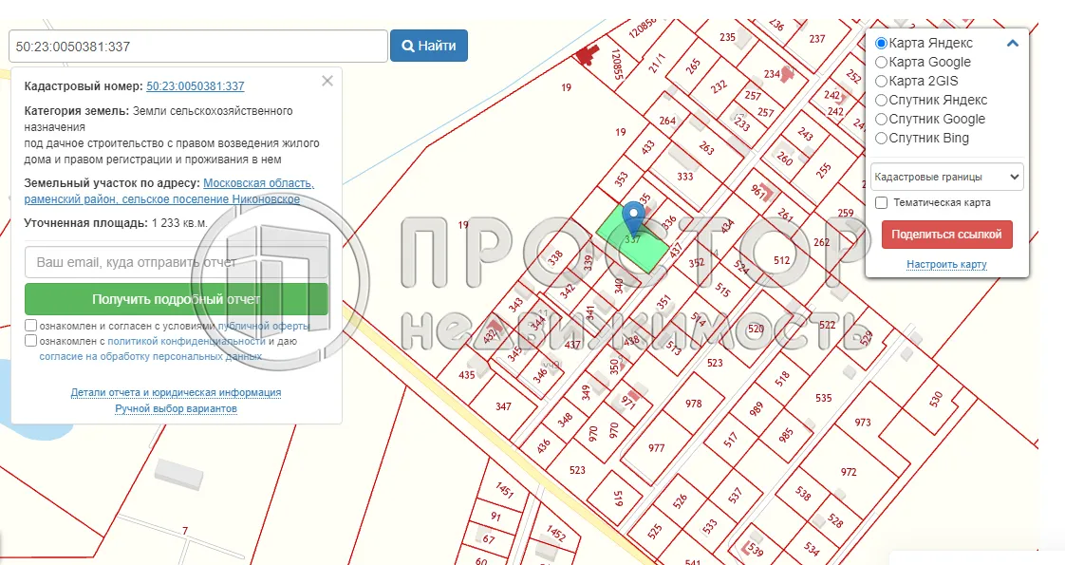Click the blue map pin marker

coord(632,219)
